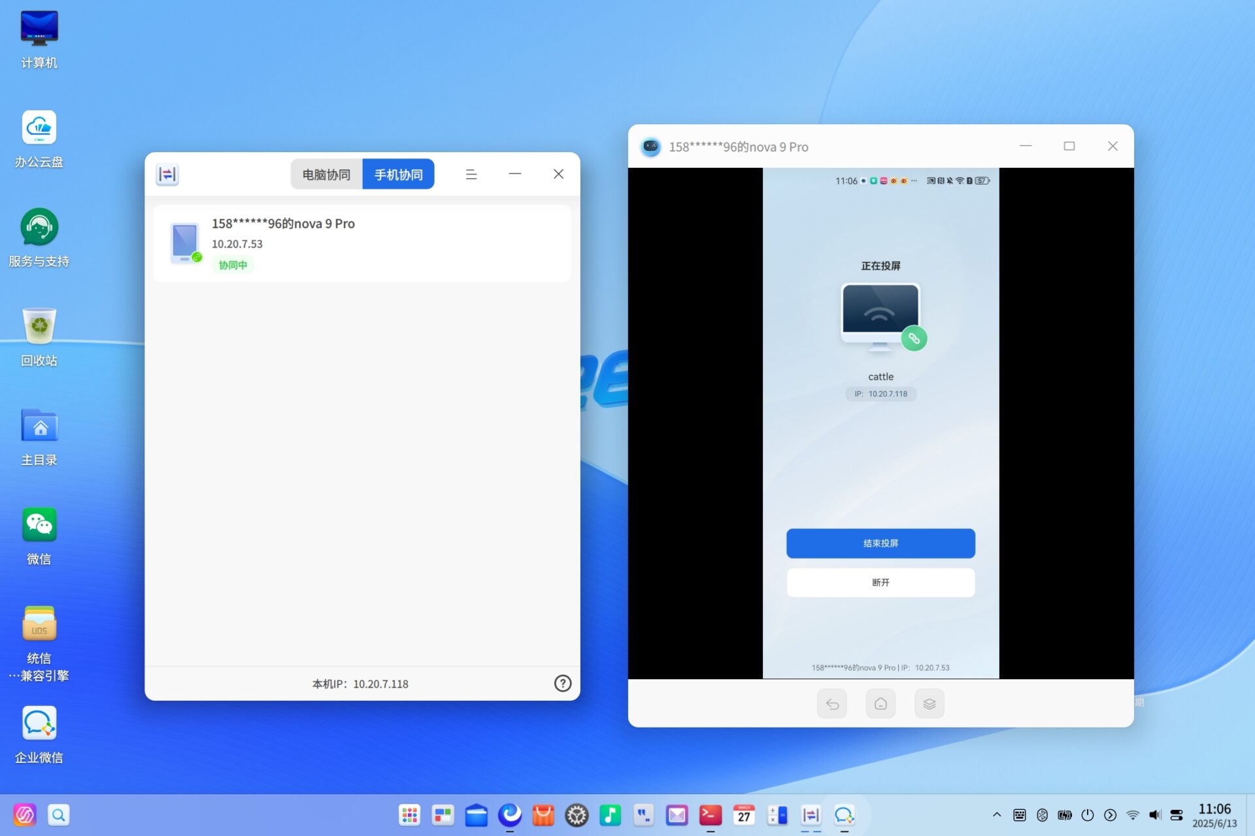The image size is (1255, 836).
Task: Click the 断开 button to disconnect
Action: pos(880,582)
